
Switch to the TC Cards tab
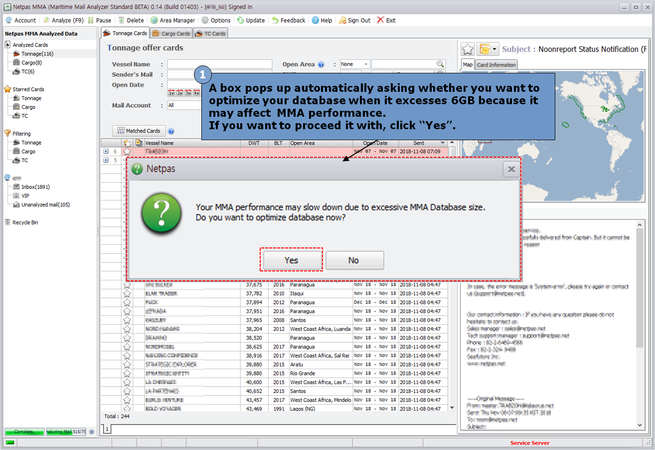210,33
